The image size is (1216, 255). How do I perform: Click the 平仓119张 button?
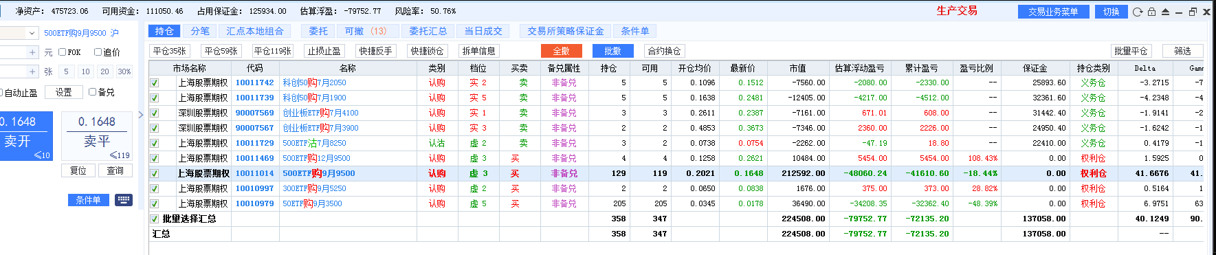(273, 51)
